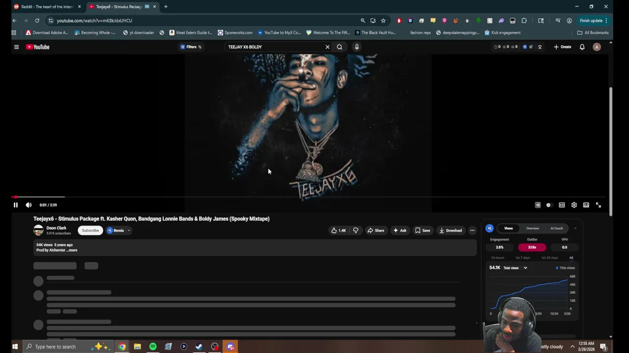Click the vidIQ icon in player controls
The height and width of the screenshot is (353, 629).
538,205
